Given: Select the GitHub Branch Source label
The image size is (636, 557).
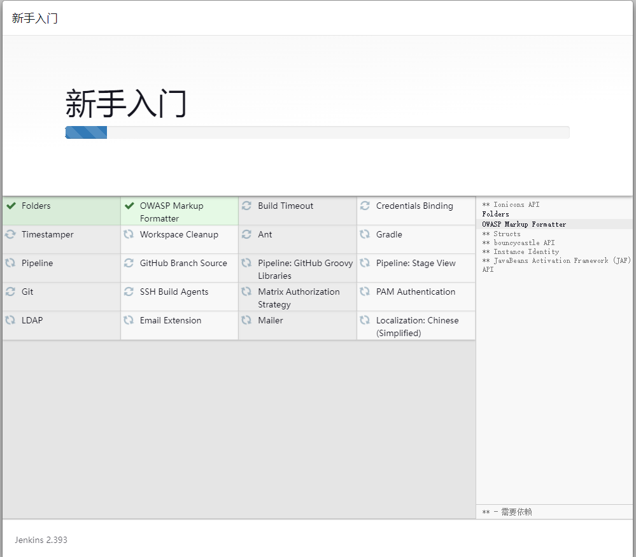Looking at the screenshot, I should coord(183,264).
